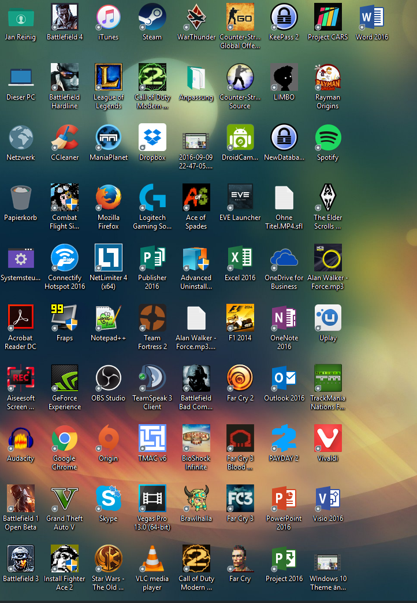This screenshot has height=603, width=417.
Task: Click the Mozilla Firefox icon
Action: pyautogui.click(x=109, y=197)
